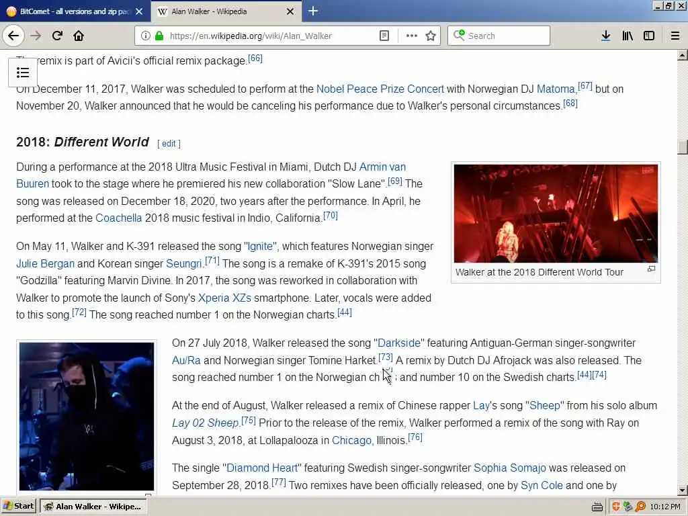Follow the Lay 02 Sheep album link
This screenshot has width=688, height=516.
click(x=205, y=423)
